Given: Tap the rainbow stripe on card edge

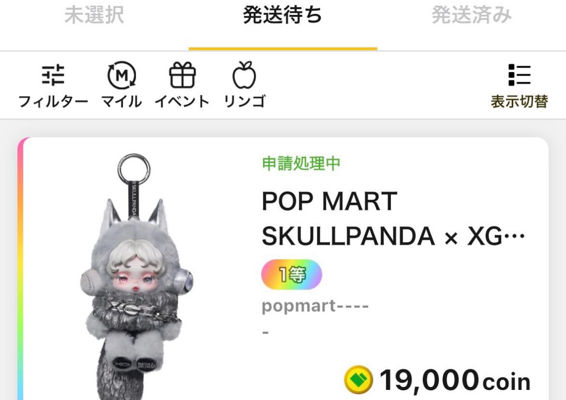Looking at the screenshot, I should (21, 269).
